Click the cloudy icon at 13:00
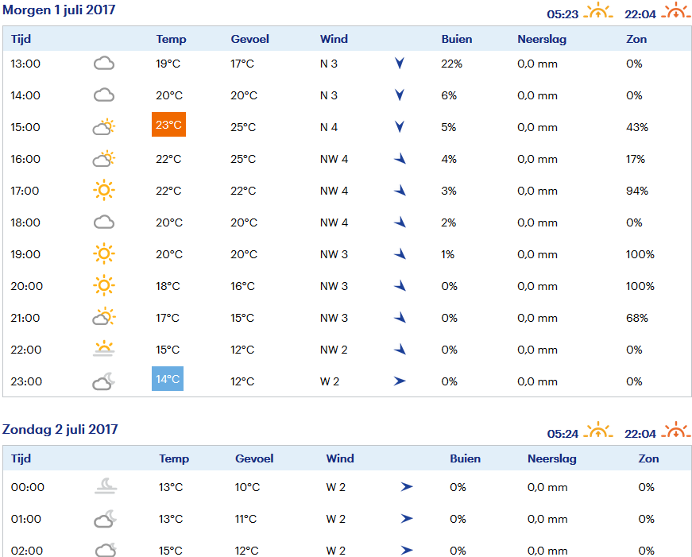The width and height of the screenshot is (692, 557). pos(104,64)
